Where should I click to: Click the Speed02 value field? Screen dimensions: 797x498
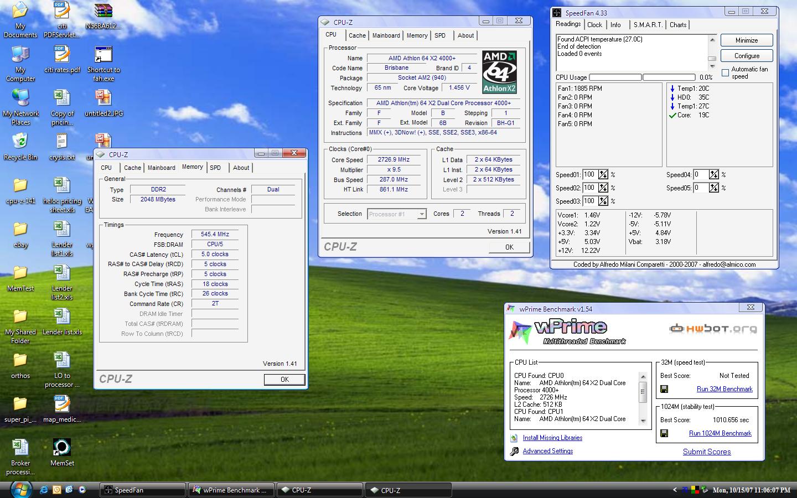click(x=589, y=188)
